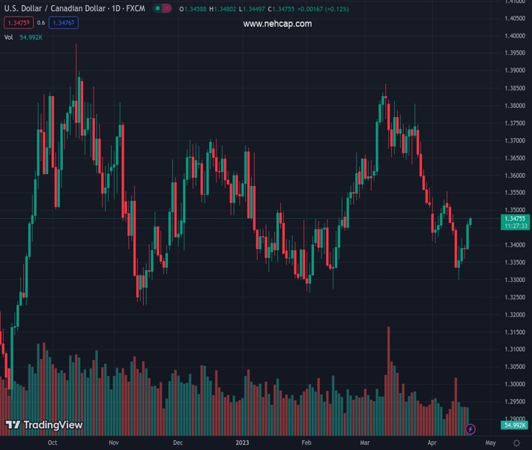The image size is (532, 450).
Task: Click the Oct label on time axis
Action: click(x=52, y=443)
